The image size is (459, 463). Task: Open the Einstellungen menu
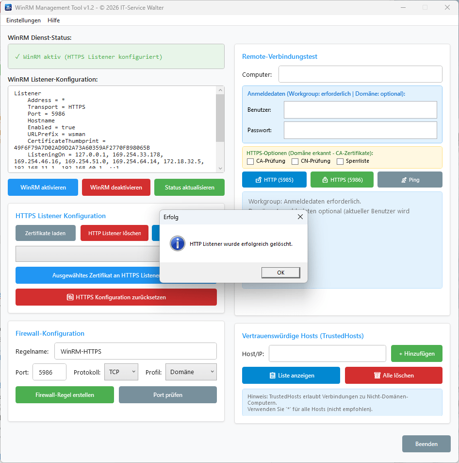(23, 20)
